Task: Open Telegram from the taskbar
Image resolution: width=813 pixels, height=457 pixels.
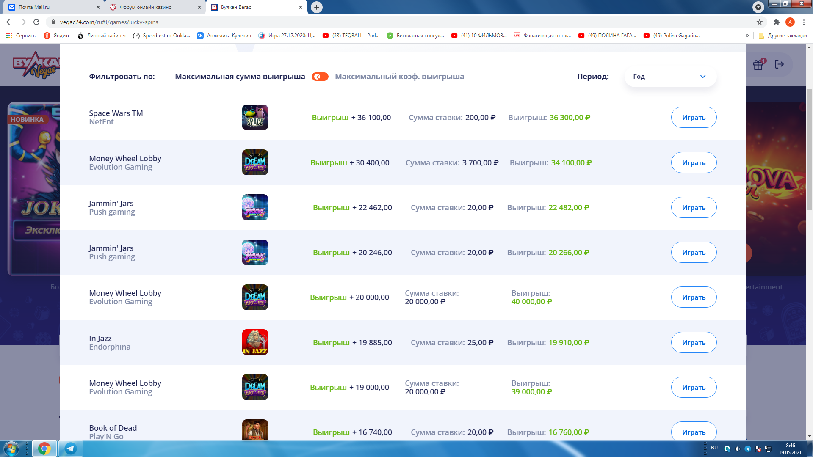Action: point(70,449)
